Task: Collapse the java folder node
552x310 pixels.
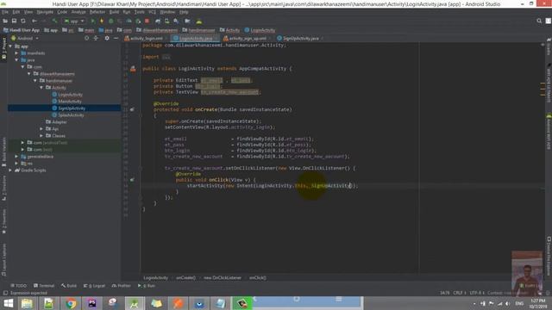Action: 16,60
